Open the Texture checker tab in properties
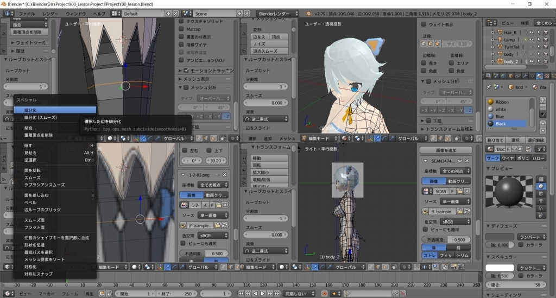The height and width of the screenshot is (298, 556). [546, 76]
